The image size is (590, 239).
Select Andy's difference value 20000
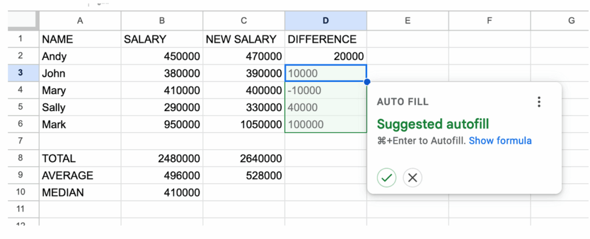click(x=326, y=56)
